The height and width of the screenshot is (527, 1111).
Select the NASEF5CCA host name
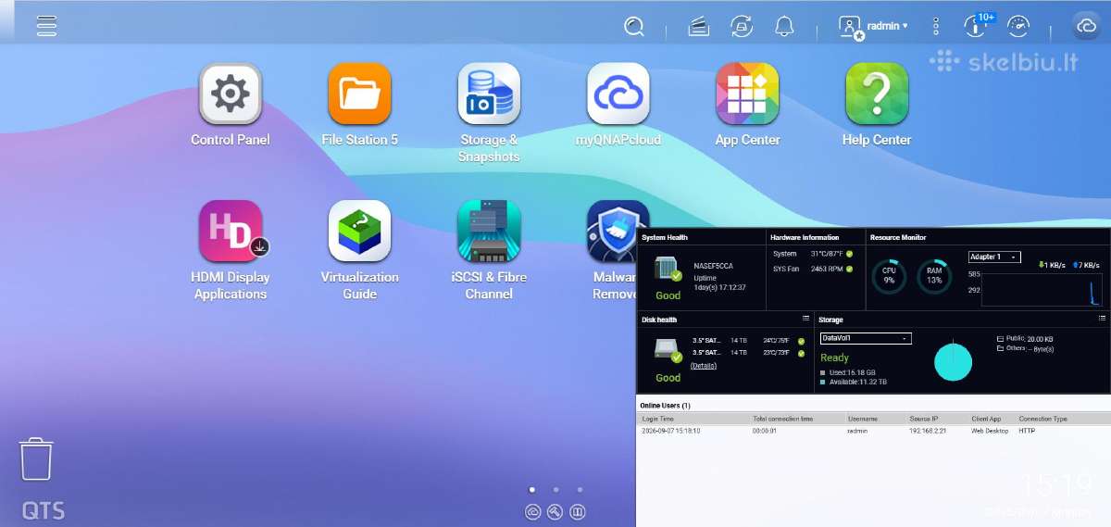click(x=713, y=266)
